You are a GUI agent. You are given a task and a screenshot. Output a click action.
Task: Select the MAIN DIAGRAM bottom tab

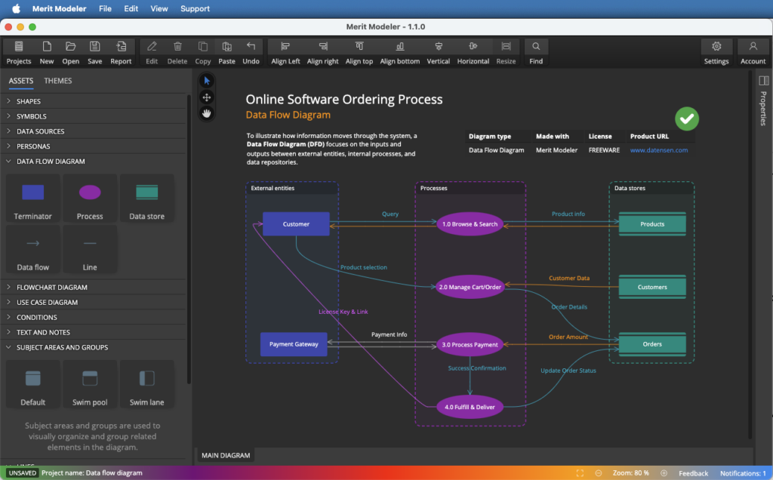pos(225,455)
